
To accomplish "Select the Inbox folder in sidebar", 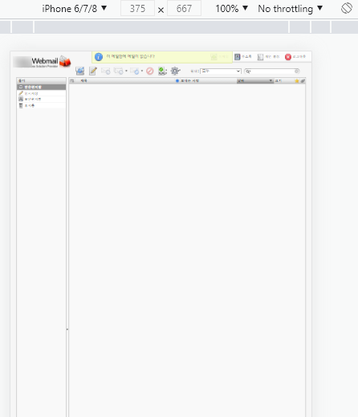I will coord(41,87).
